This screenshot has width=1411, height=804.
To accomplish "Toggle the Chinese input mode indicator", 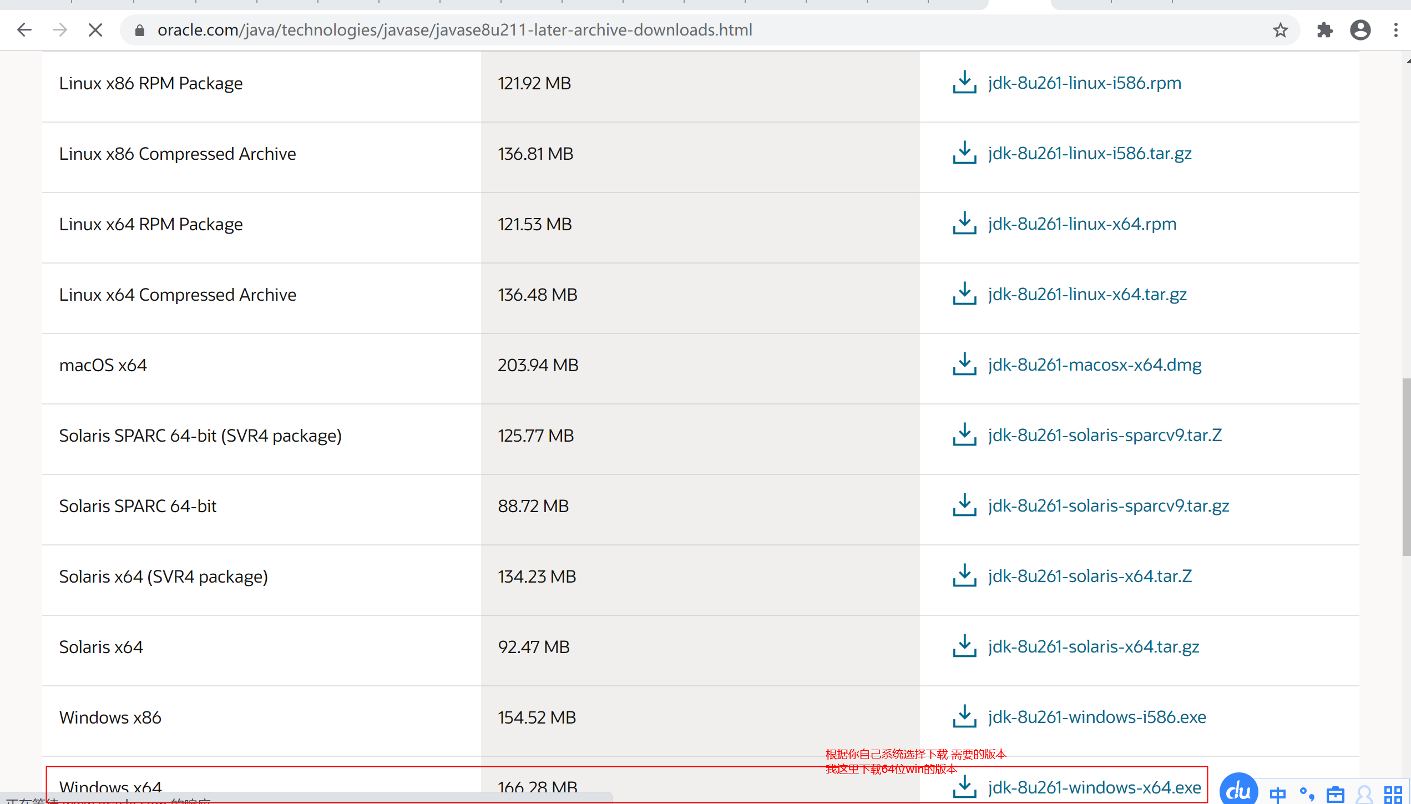I will 1277,795.
